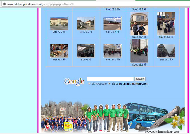Select the 'ค้นใน Google' radio button
Viewport: 190px width, 134px height.
pyautogui.click(x=89, y=84)
